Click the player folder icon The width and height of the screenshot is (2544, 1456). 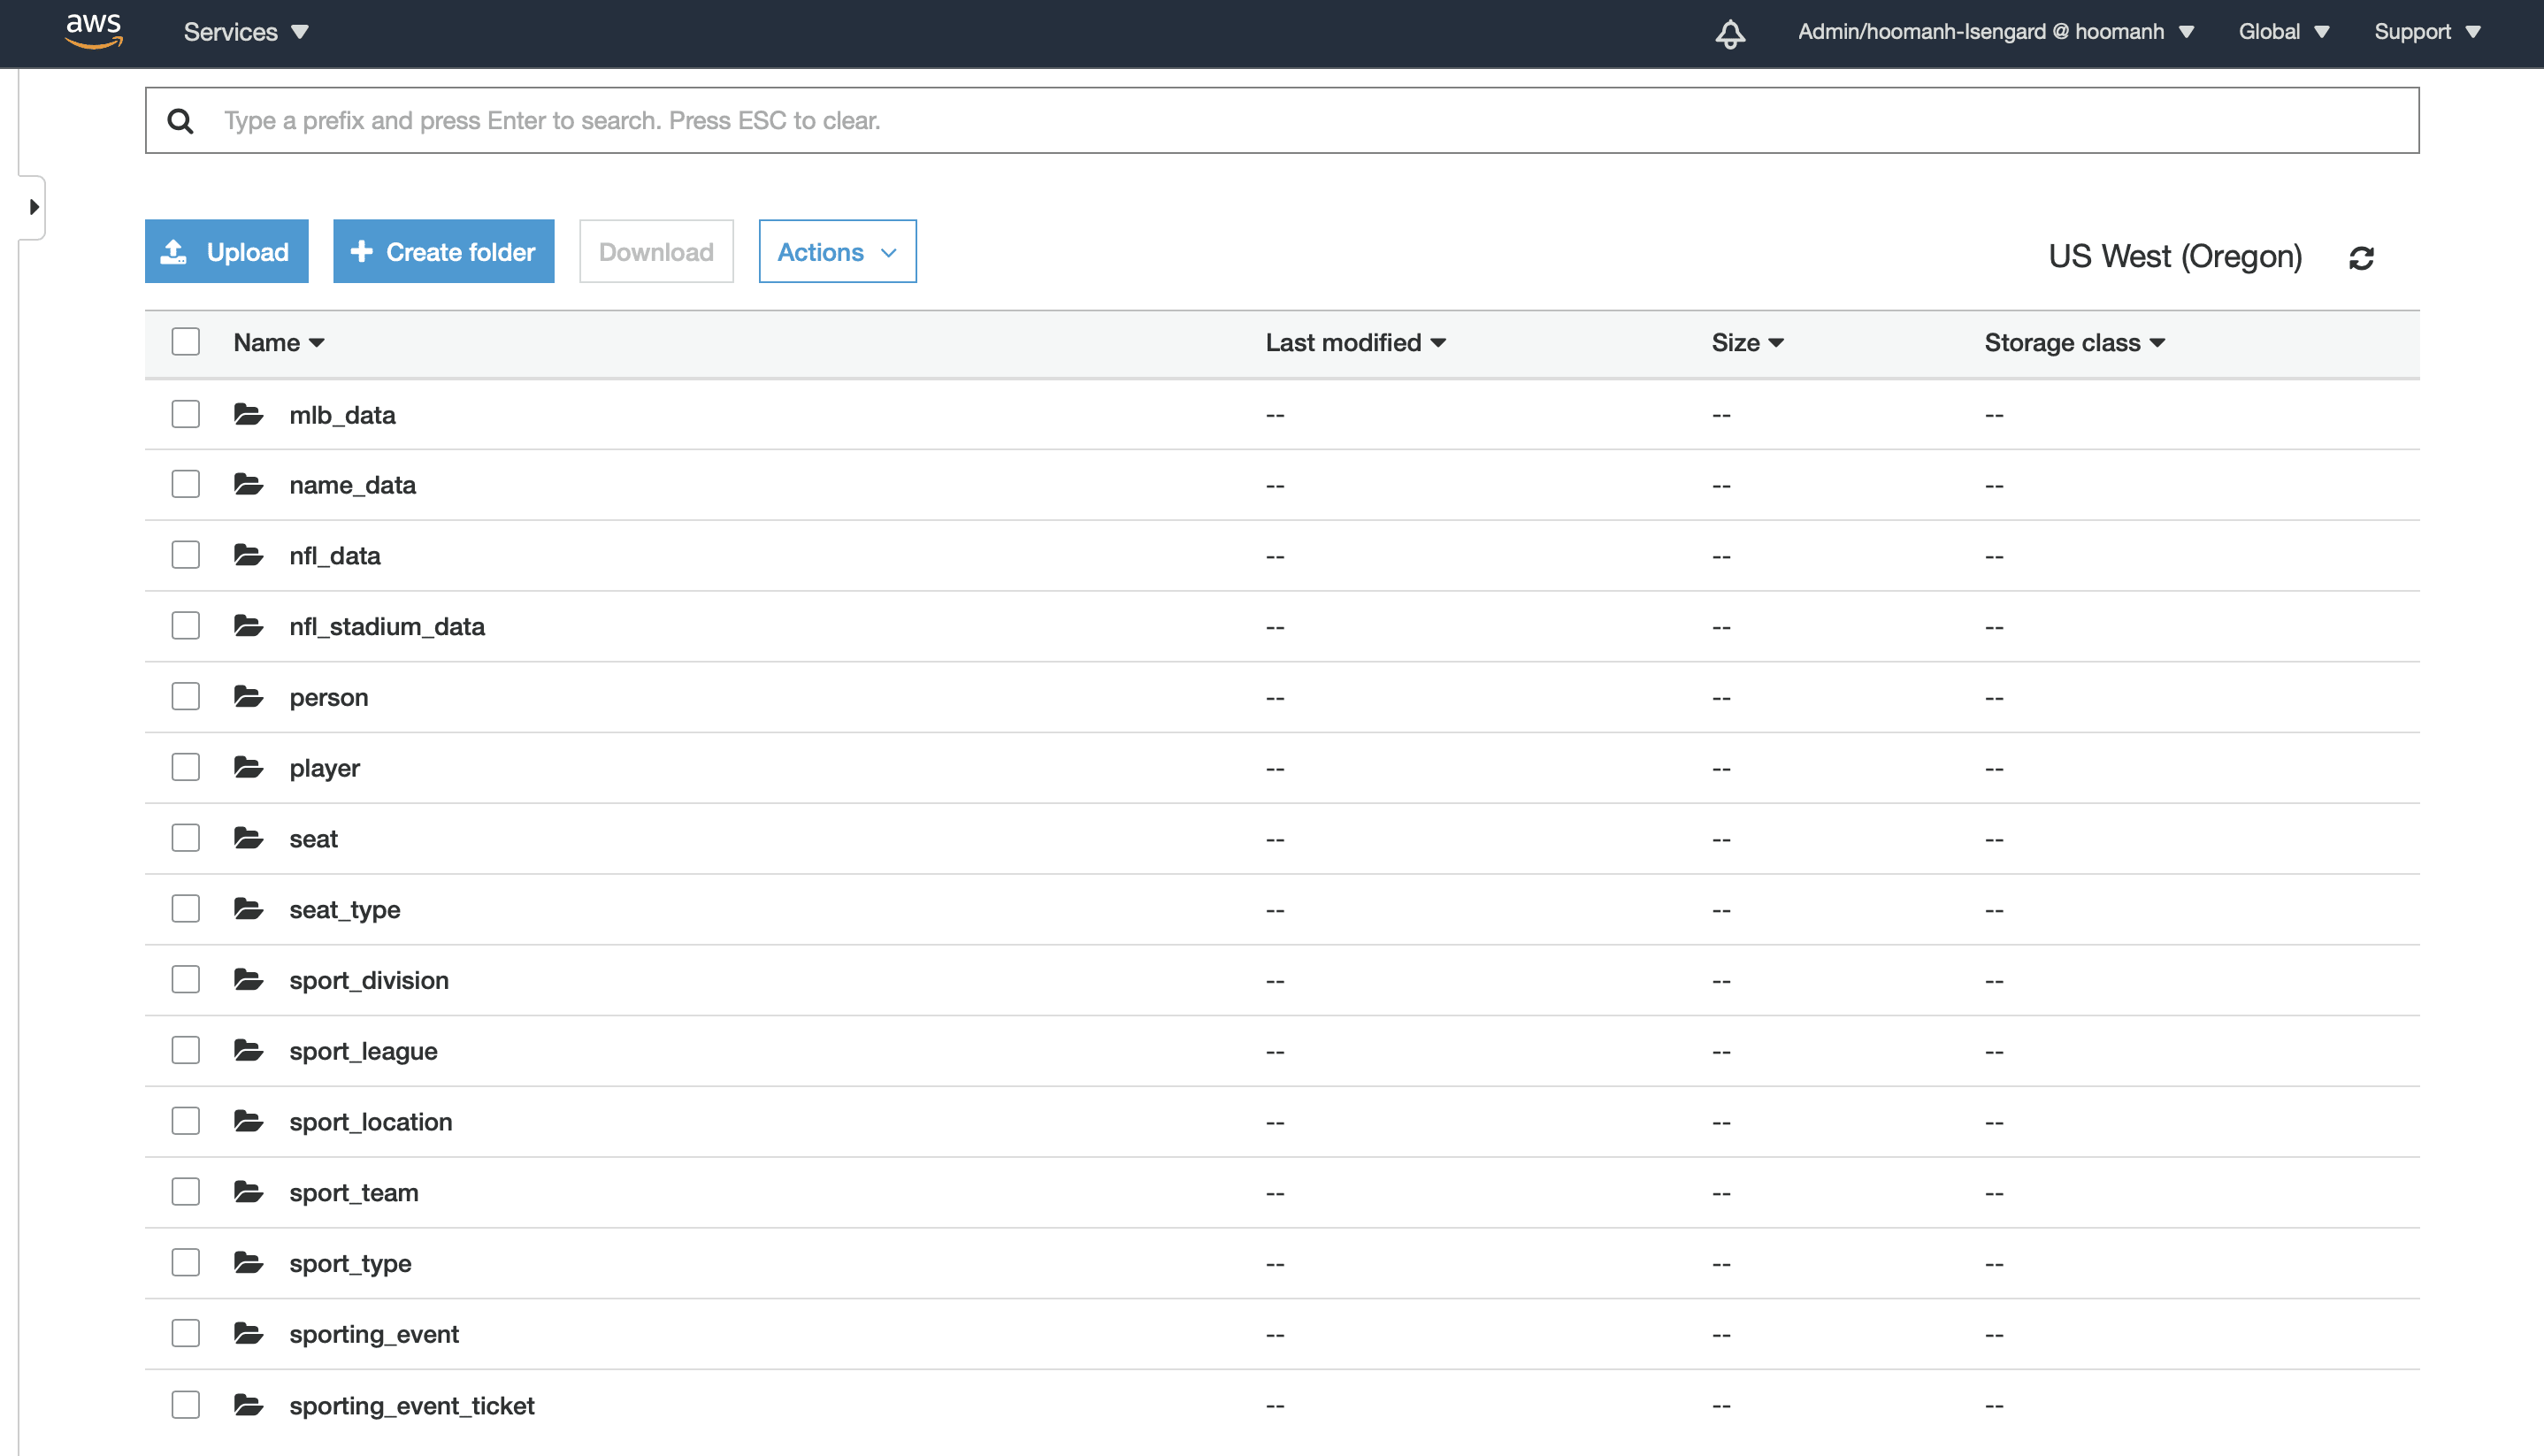[248, 767]
